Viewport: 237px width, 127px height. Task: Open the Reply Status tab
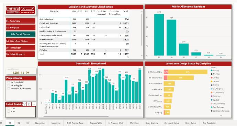tap(191, 123)
